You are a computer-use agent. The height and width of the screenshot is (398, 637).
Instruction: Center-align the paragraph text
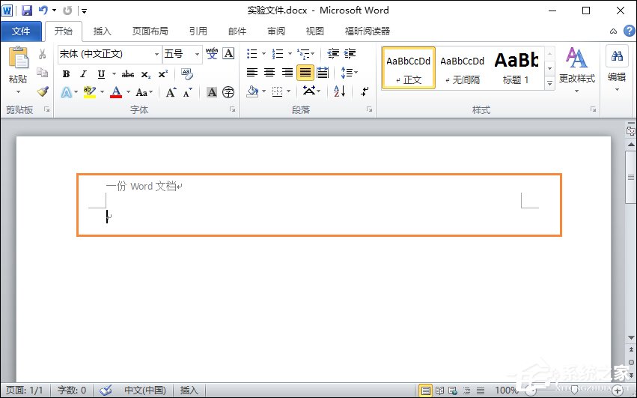[269, 73]
